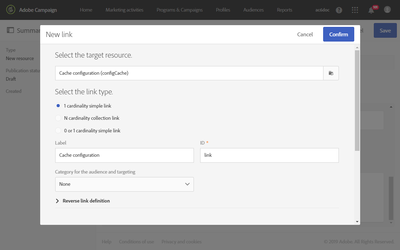This screenshot has width=400, height=250.
Task: Expand the Reverse link definition section
Action: tap(58, 201)
